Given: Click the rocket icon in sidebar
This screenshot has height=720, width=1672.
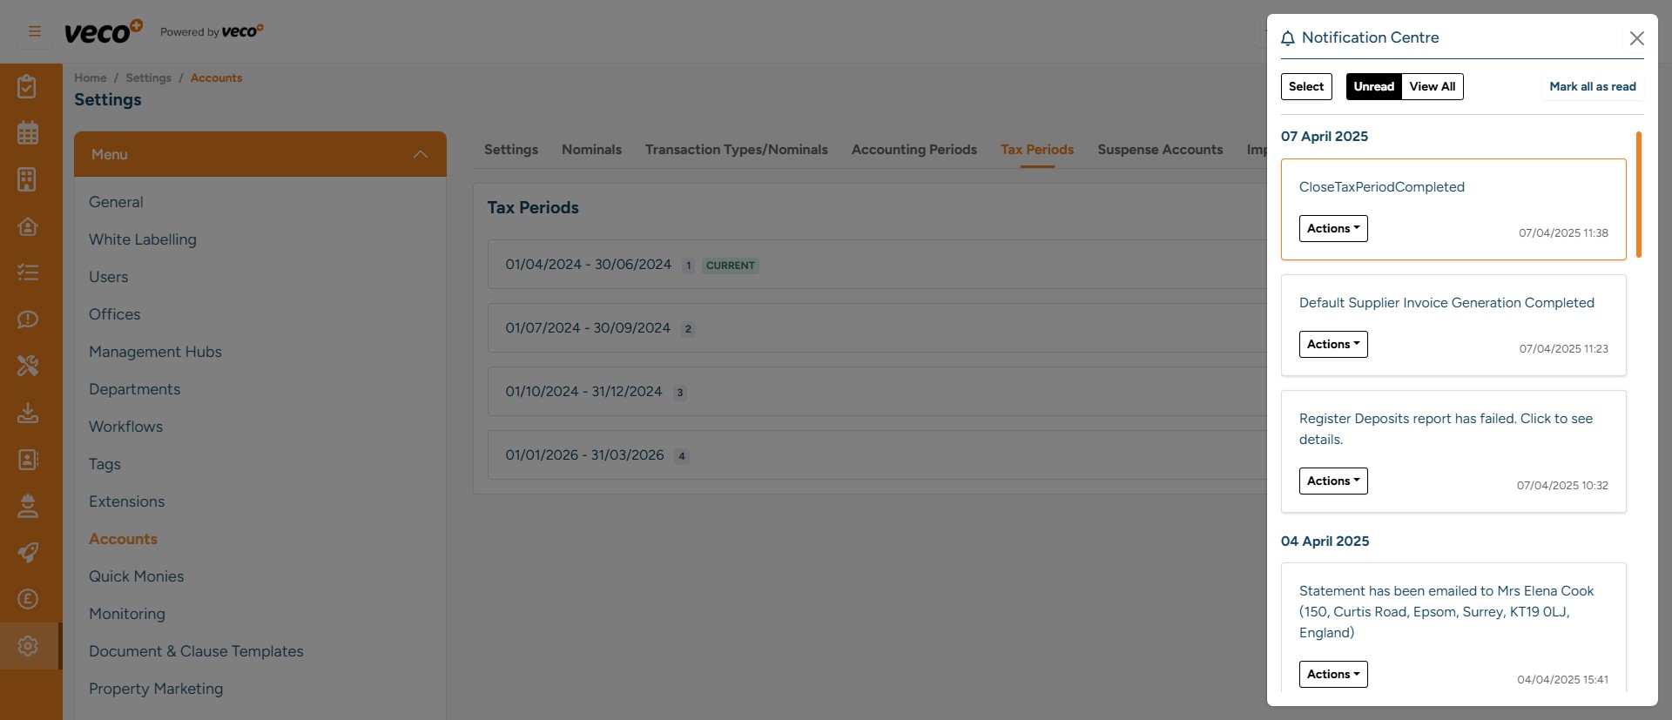Looking at the screenshot, I should 28,552.
